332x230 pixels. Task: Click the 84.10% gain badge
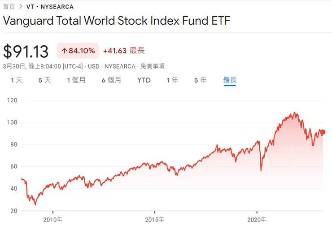tap(78, 51)
